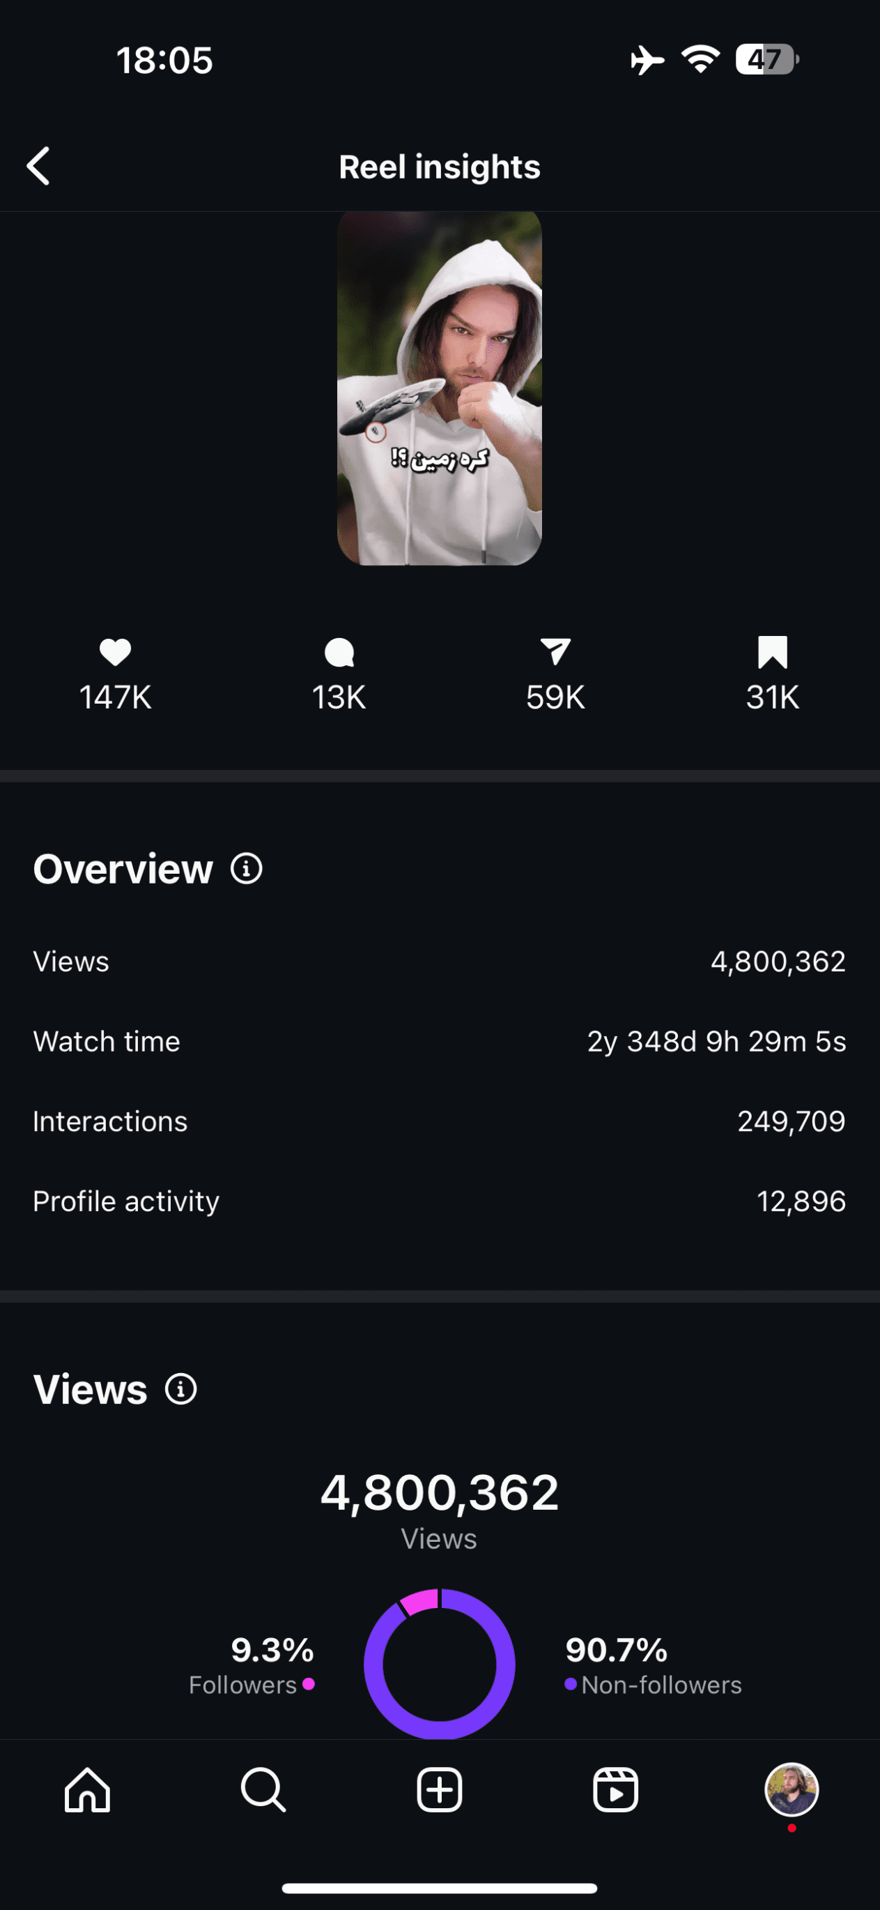Image resolution: width=880 pixels, height=1910 pixels.
Task: Tap the saves bookmark icon
Action: pyautogui.click(x=773, y=653)
